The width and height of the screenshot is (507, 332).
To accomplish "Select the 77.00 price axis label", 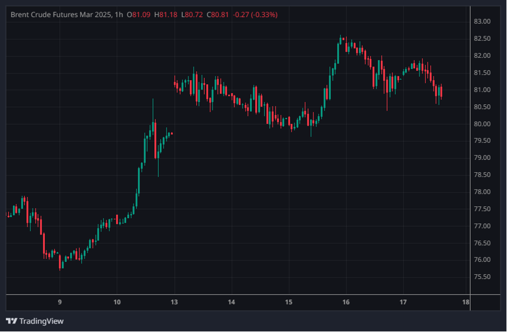I will click(x=482, y=226).
